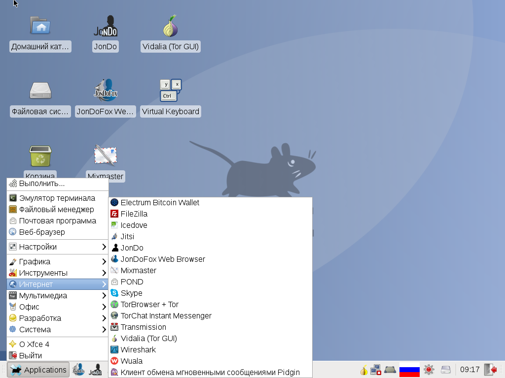Select Выйти to log out
The width and height of the screenshot is (505, 378).
coord(58,355)
